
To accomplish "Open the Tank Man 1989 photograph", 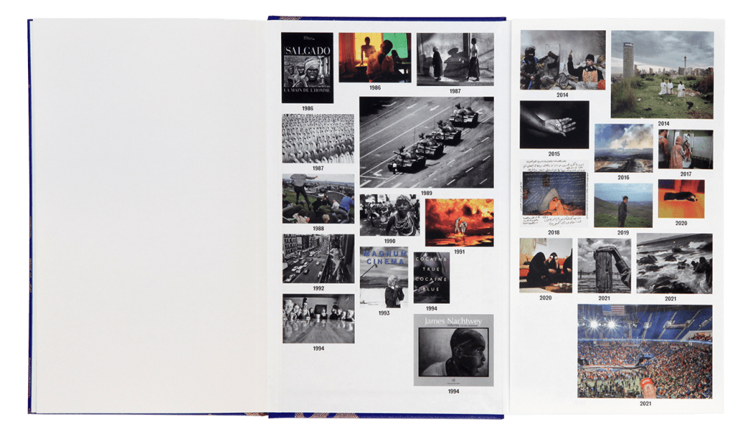I will click(426, 143).
